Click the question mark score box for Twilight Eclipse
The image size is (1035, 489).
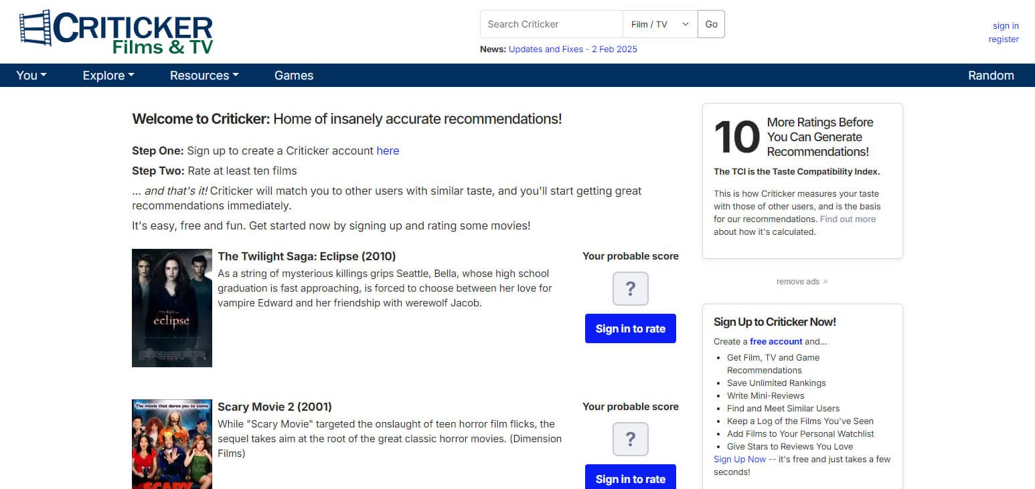click(630, 288)
